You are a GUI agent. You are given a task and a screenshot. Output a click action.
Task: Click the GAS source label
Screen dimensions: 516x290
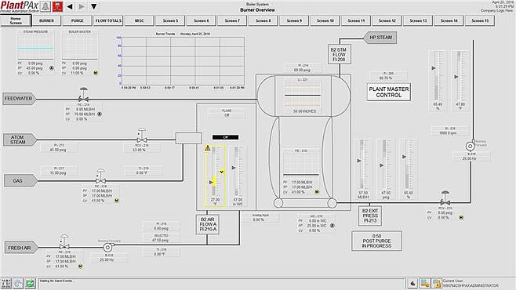[x=20, y=181]
